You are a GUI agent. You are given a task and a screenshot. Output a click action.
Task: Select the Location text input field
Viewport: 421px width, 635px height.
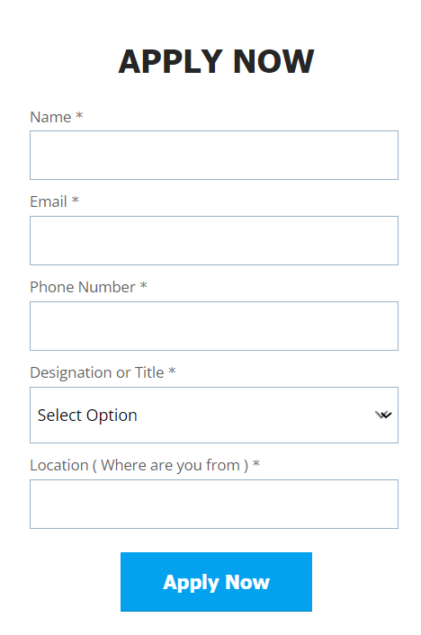214,505
